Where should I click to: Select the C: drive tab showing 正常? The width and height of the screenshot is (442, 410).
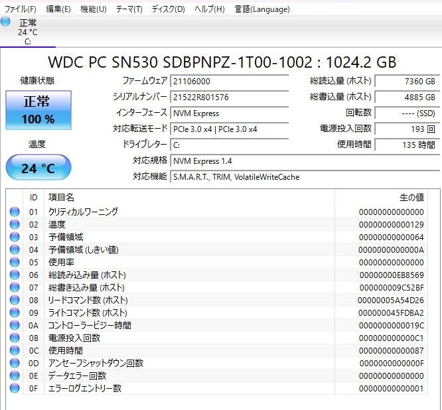click(x=27, y=31)
